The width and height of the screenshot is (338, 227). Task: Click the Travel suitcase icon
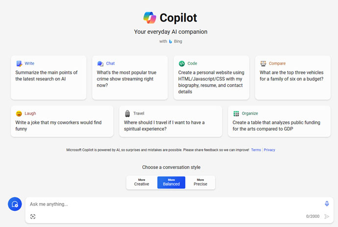pyautogui.click(x=127, y=113)
